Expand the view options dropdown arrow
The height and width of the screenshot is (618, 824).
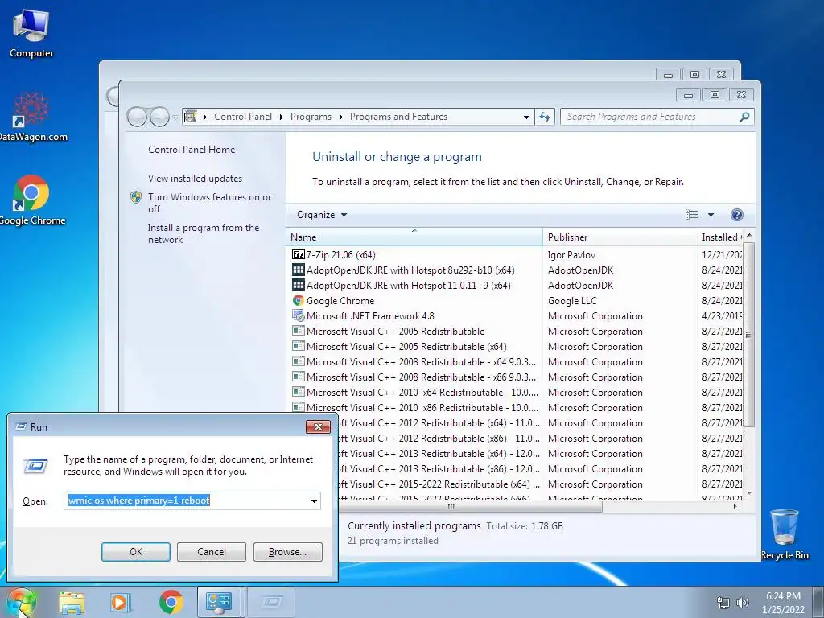click(711, 214)
